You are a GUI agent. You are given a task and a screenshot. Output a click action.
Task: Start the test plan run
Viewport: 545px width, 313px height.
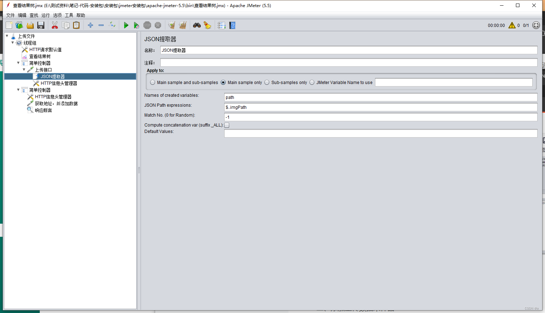tap(126, 25)
